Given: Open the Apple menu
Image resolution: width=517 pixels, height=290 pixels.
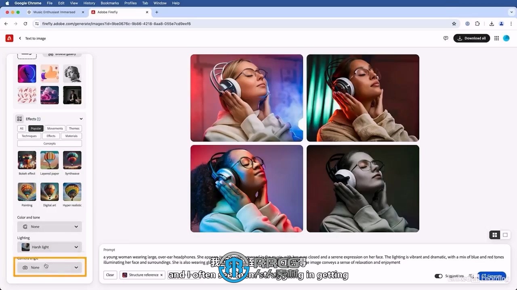Looking at the screenshot, I should (x=7, y=3).
